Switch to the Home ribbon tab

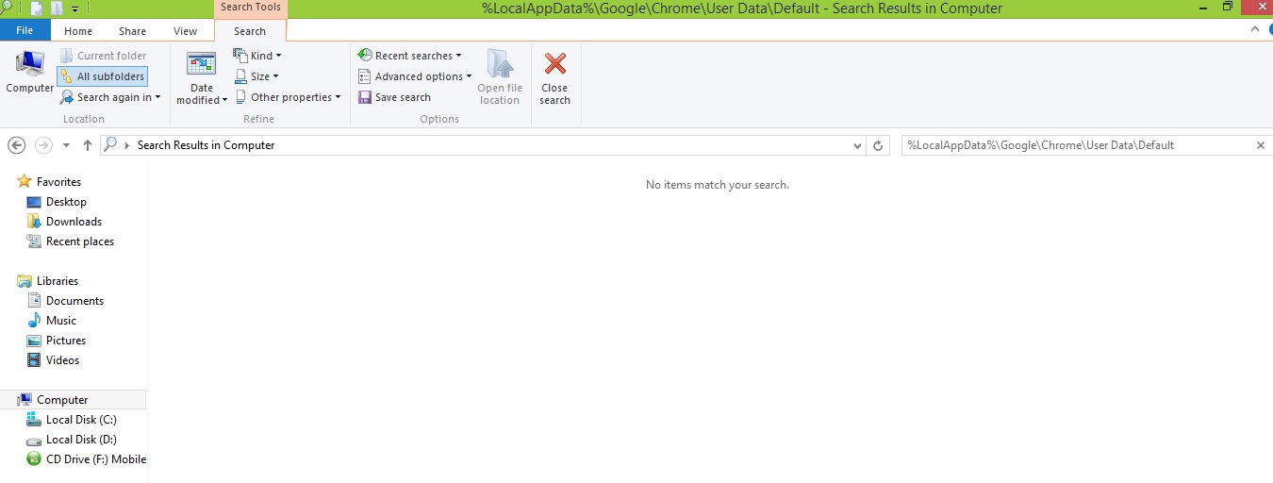[78, 31]
